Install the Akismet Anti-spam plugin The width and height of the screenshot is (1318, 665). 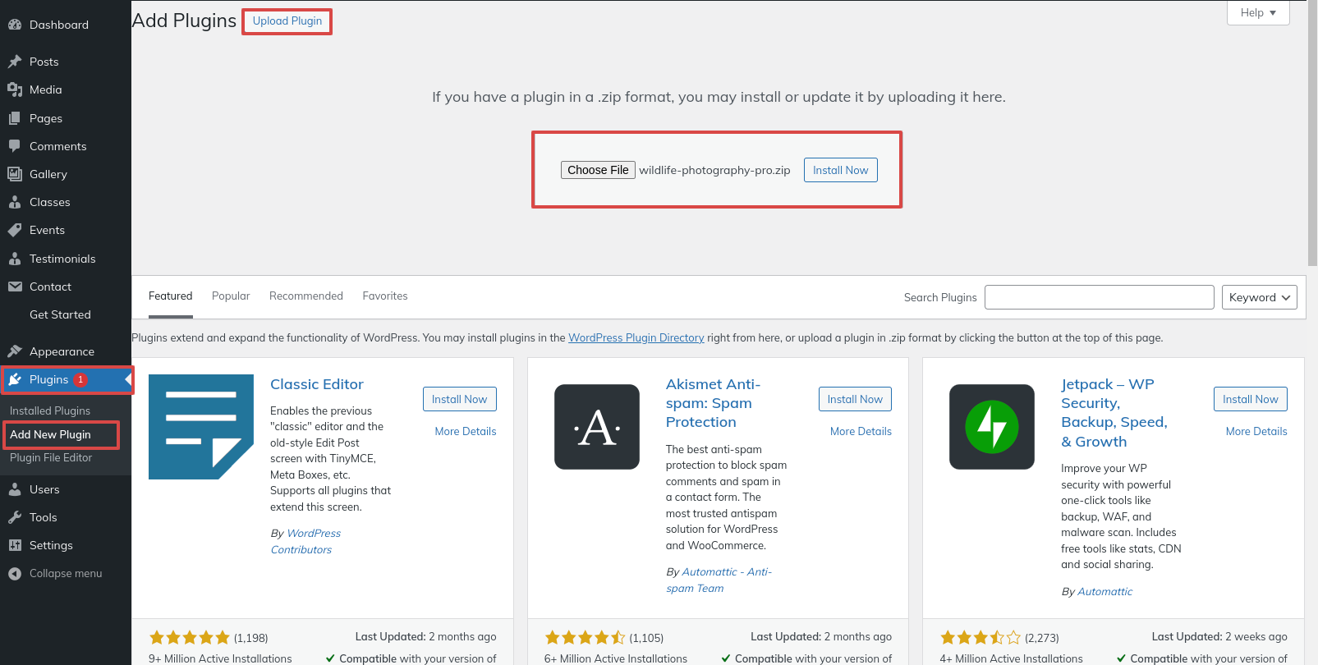point(855,399)
